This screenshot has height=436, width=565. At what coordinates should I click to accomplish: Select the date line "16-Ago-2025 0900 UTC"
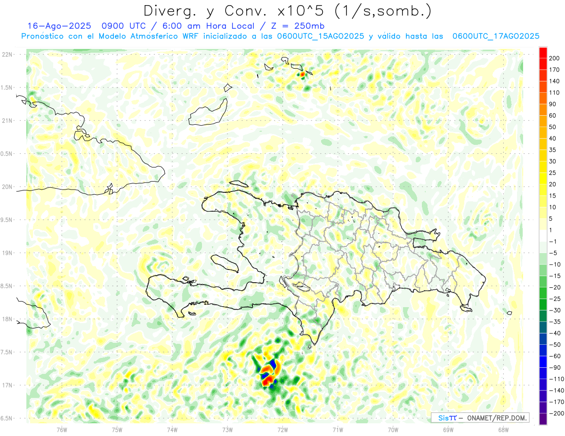click(86, 26)
